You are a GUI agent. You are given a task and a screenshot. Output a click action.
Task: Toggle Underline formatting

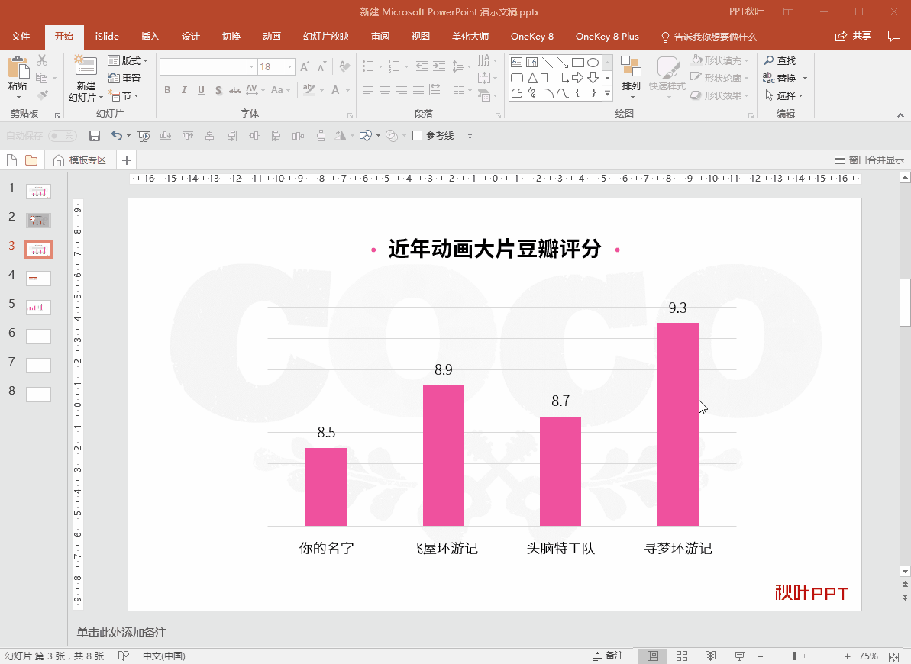coord(201,90)
